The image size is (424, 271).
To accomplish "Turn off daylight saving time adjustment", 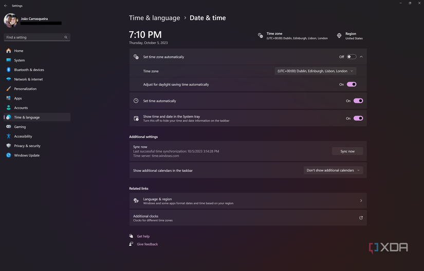I will point(352,84).
